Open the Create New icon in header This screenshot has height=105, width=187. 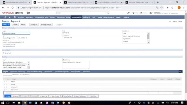(x=129, y=13)
